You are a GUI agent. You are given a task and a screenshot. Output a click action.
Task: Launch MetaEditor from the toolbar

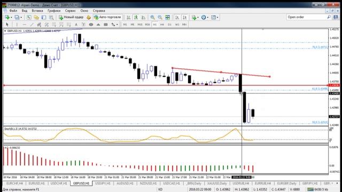pyautogui.click(x=89, y=17)
